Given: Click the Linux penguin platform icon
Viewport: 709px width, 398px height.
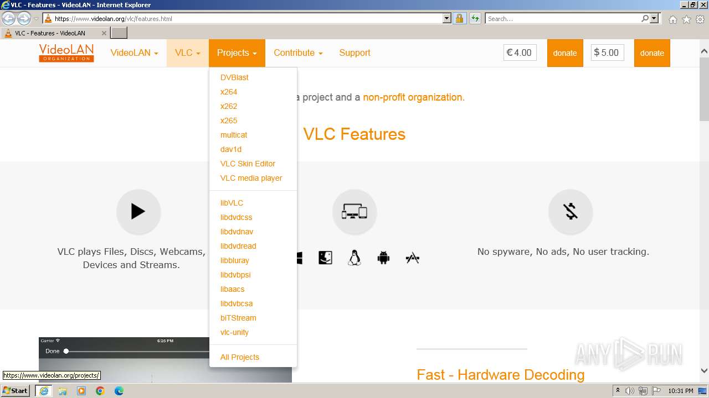Looking at the screenshot, I should pyautogui.click(x=354, y=258).
